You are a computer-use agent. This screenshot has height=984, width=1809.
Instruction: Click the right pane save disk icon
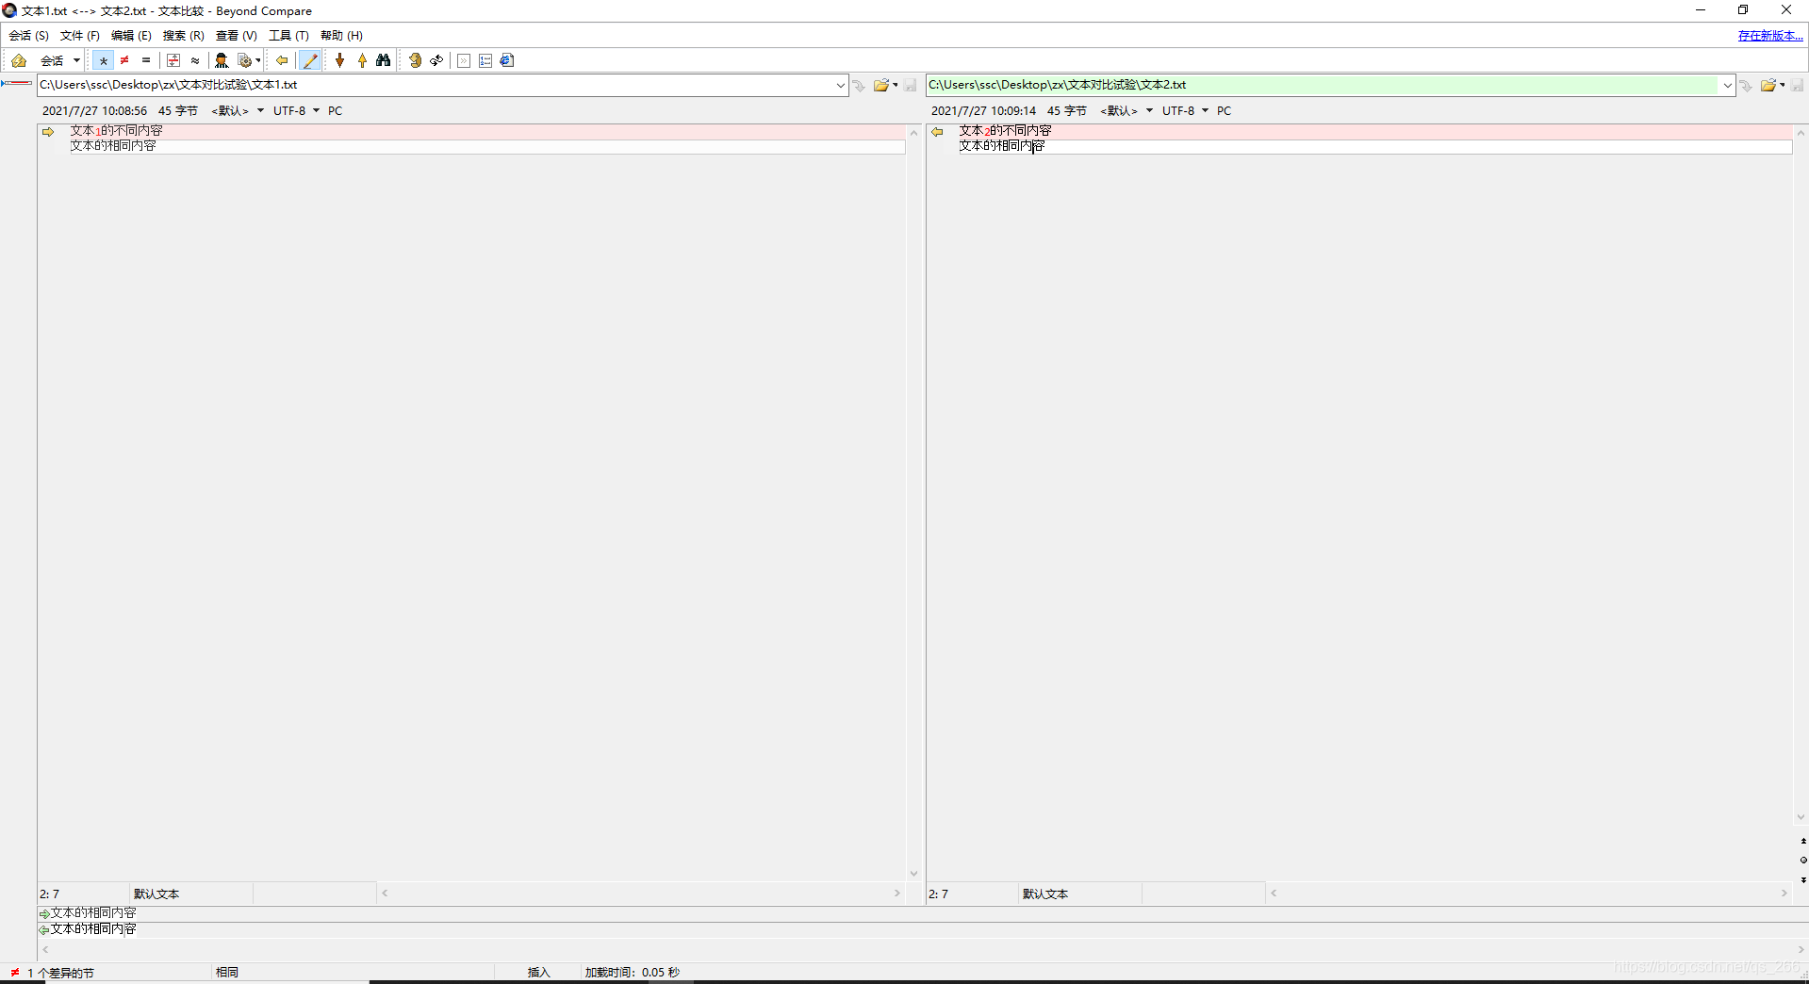[x=1798, y=86]
